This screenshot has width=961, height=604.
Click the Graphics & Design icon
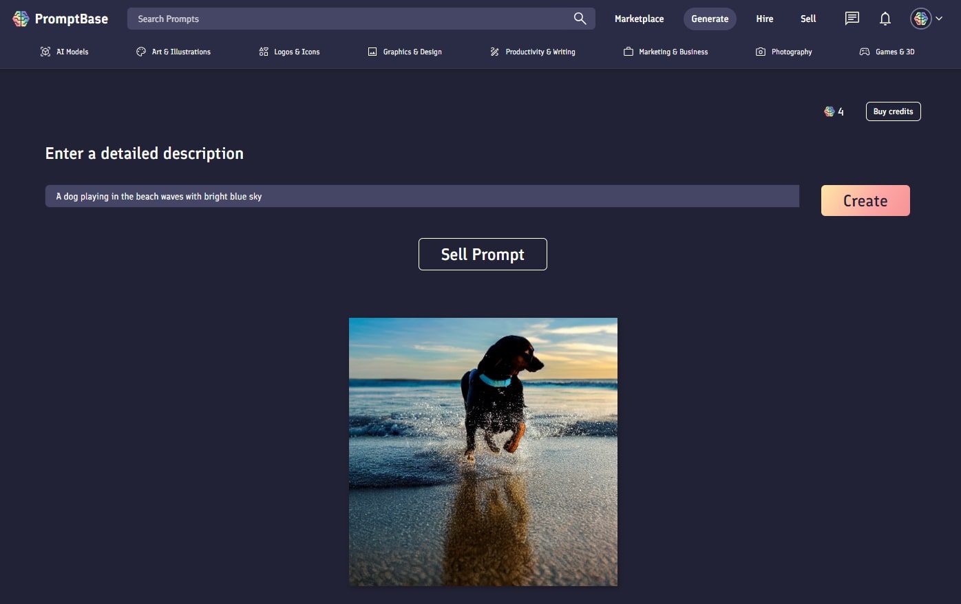pos(372,51)
